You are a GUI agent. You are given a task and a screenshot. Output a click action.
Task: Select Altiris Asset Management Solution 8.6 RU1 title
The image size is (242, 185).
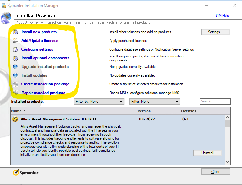58,119
